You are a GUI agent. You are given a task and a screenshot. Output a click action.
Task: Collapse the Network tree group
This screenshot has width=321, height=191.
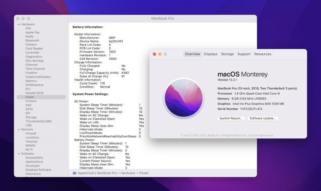(x=18, y=129)
